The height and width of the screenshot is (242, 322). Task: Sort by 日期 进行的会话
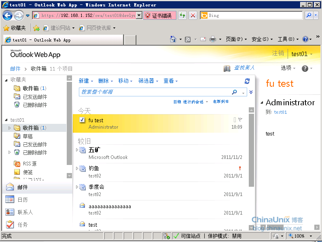[189, 102]
